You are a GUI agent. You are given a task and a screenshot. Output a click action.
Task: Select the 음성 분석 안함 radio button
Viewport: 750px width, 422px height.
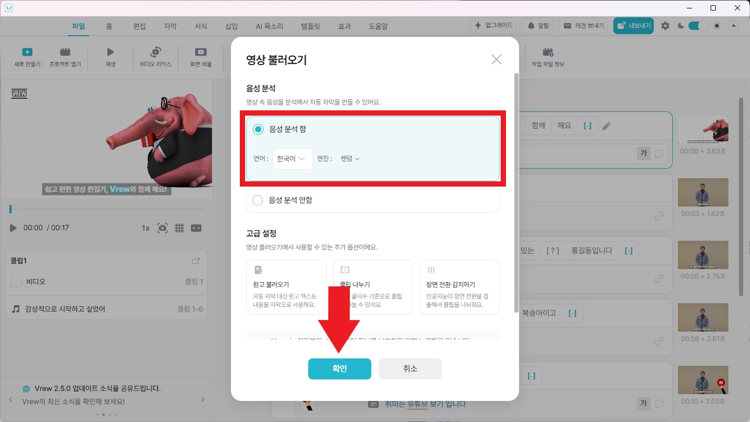tap(258, 200)
